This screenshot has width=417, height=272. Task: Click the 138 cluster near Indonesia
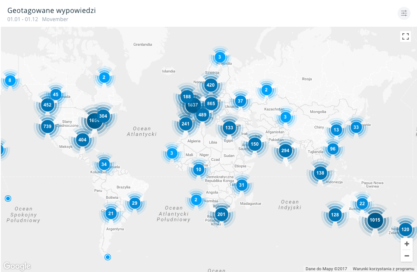[320, 173]
